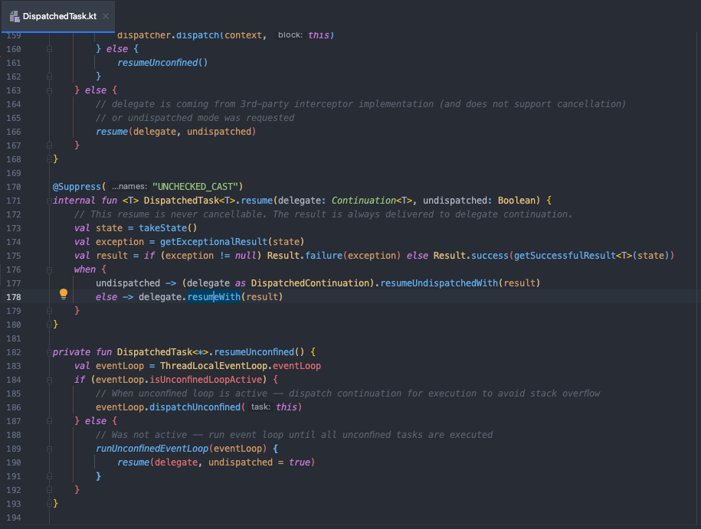The width and height of the screenshot is (701, 529).
Task: Click line number 171 in the gutter
Action: click(14, 201)
